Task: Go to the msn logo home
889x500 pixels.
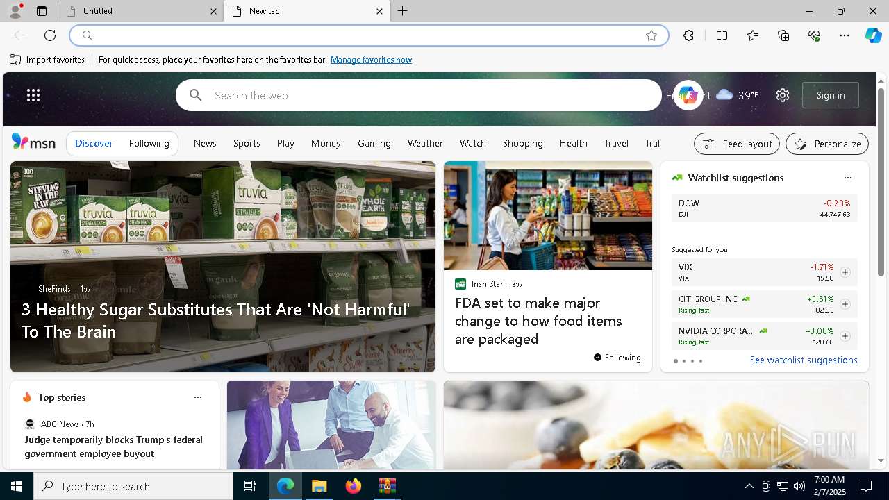Action: [33, 142]
